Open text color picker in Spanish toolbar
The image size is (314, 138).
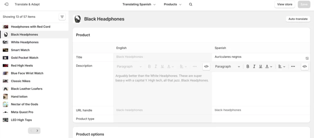(269, 66)
